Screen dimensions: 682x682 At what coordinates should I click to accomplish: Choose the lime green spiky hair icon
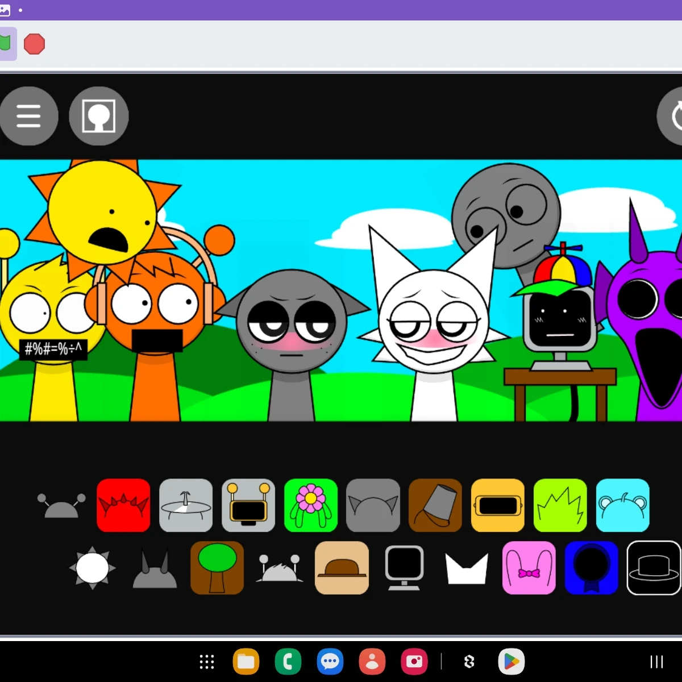coord(560,505)
